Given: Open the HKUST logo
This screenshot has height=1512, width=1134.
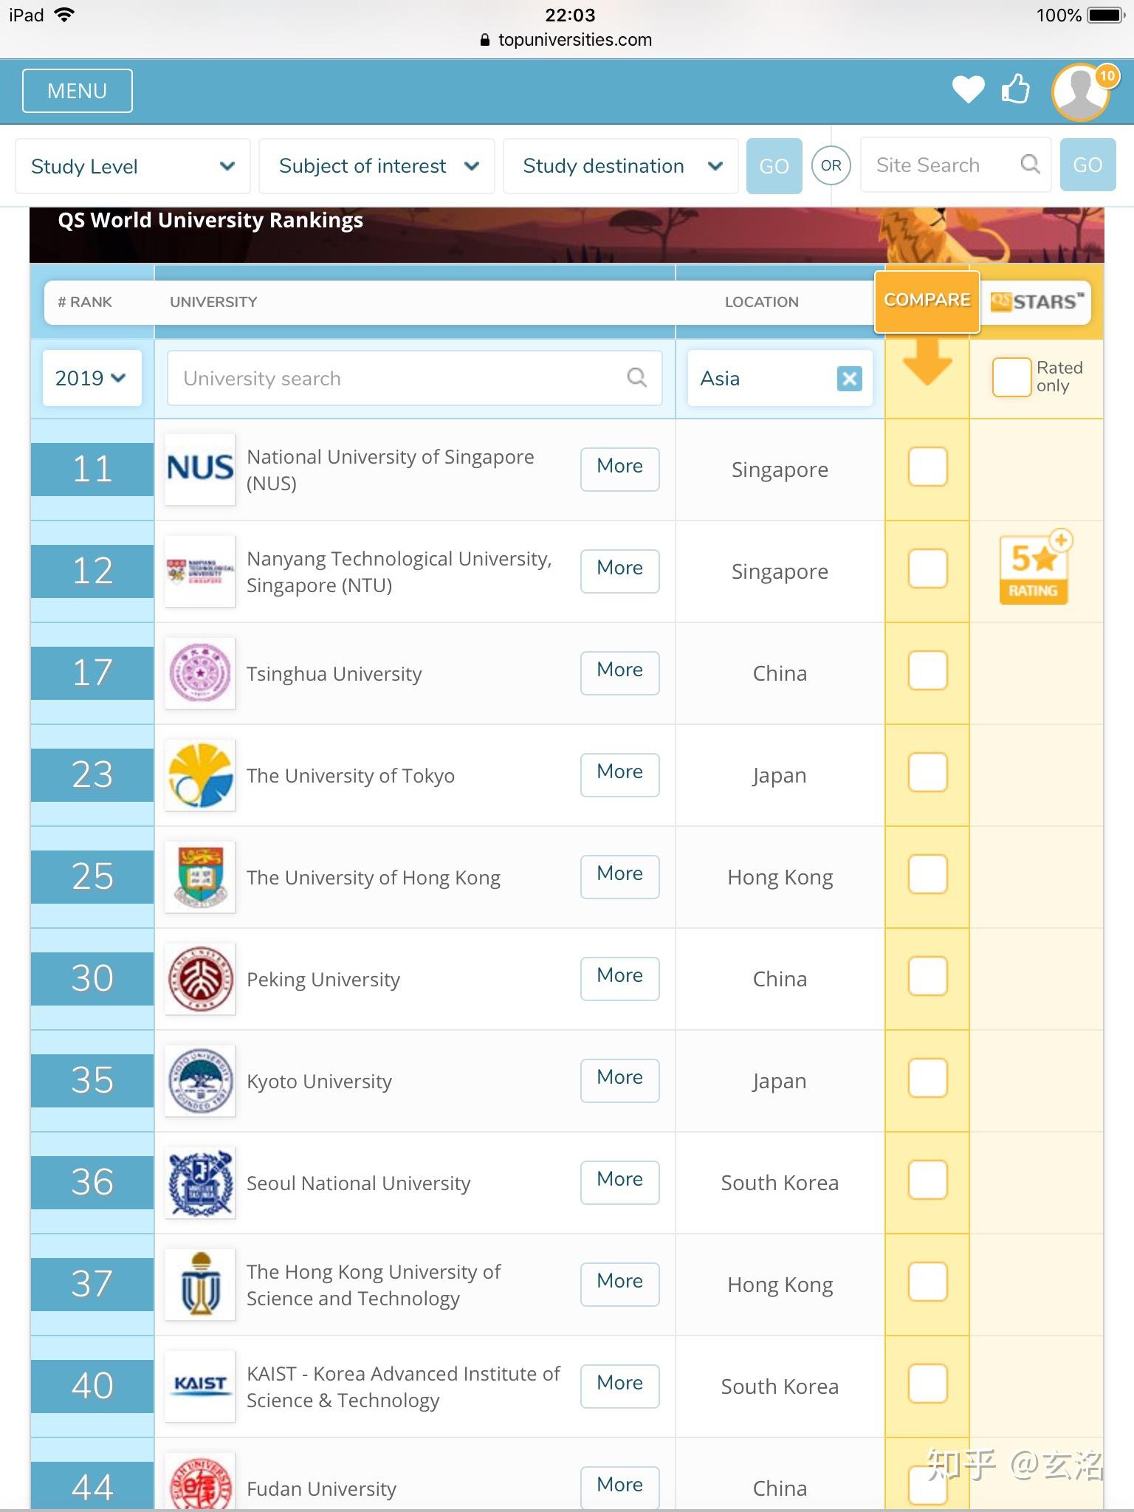Looking at the screenshot, I should 200,1285.
